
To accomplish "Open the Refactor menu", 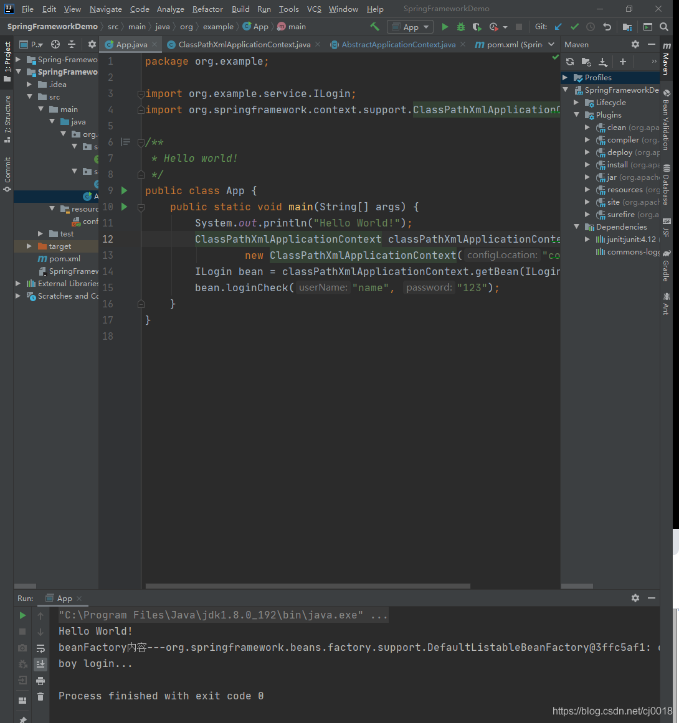I will point(207,9).
